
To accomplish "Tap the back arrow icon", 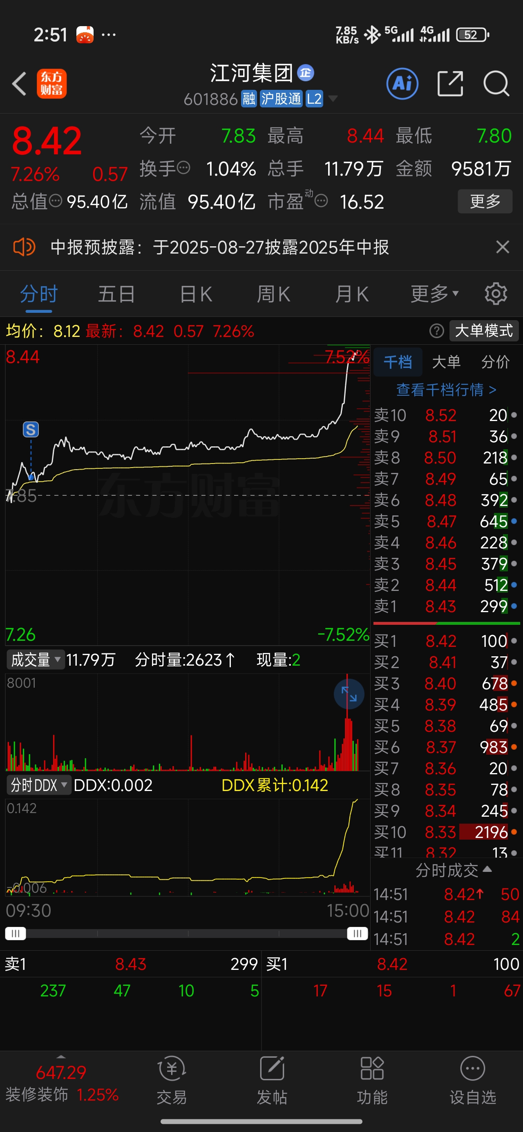I will pos(19,83).
